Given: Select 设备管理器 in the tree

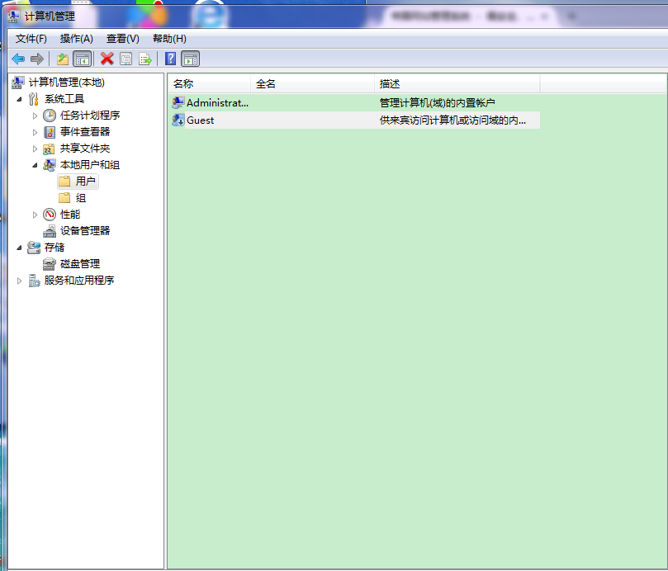Looking at the screenshot, I should pos(85,231).
